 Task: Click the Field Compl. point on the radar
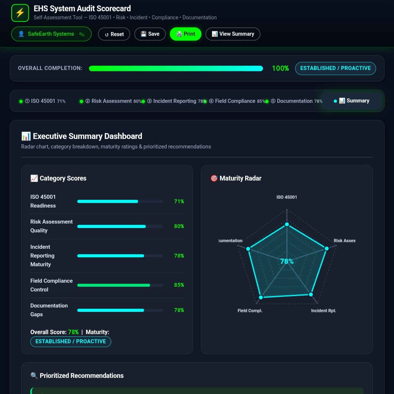pyautogui.click(x=261, y=298)
